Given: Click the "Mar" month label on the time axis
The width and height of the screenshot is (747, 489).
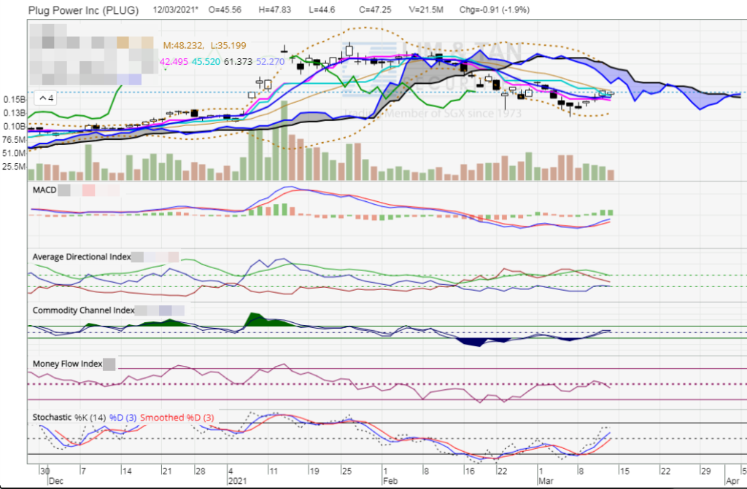Looking at the screenshot, I should click(546, 481).
